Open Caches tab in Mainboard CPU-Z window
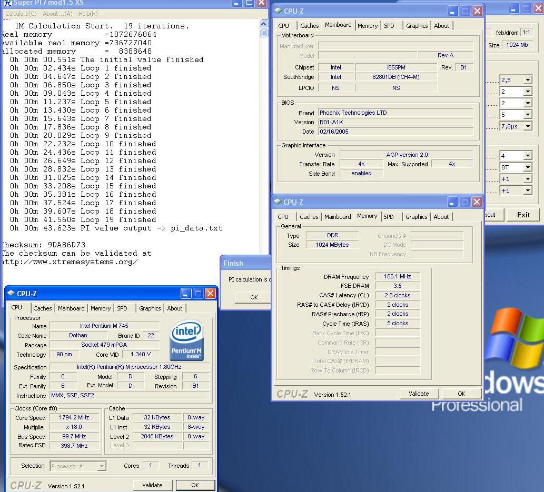The width and height of the screenshot is (544, 492). point(310,26)
